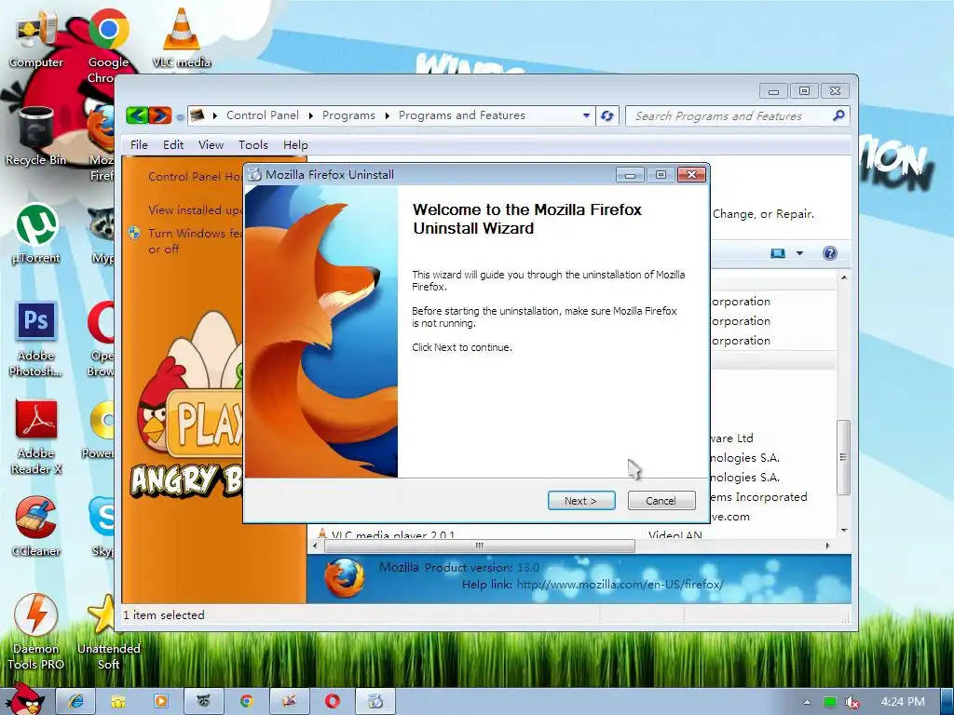
Task: Click the change view icon
Action: click(778, 253)
